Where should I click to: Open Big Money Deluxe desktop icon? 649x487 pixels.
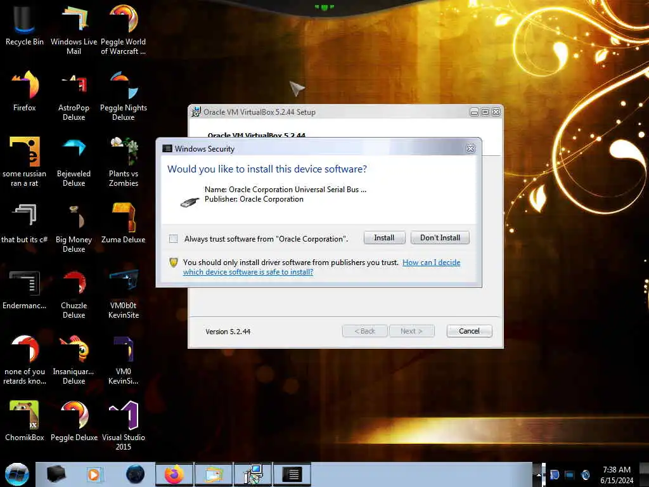(x=74, y=227)
